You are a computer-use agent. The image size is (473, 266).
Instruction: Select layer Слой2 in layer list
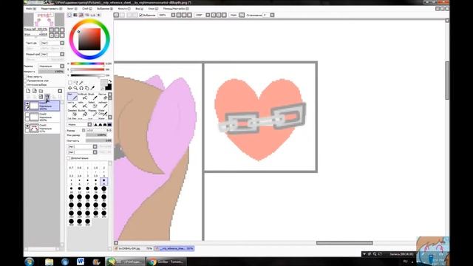tap(42, 117)
